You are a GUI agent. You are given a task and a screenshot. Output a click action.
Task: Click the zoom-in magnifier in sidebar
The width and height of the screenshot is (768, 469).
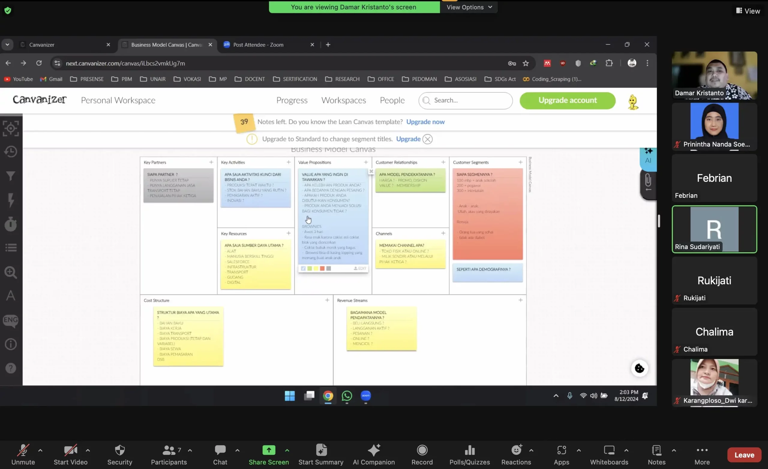tap(11, 272)
